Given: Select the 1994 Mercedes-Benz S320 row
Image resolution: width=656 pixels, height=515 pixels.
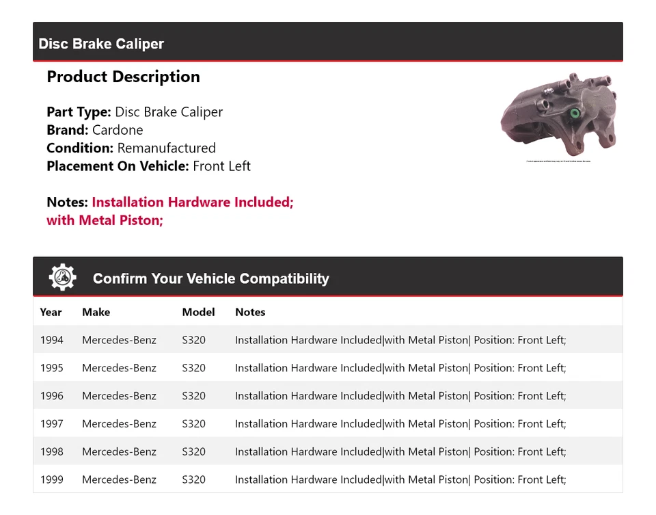Looking at the screenshot, I should click(327, 340).
